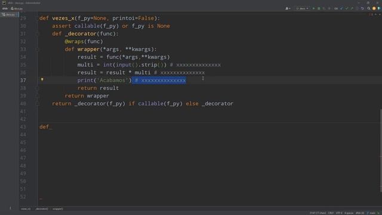This screenshot has height=215, width=382.
Task: Click 'def' keyword on line 43
Action: 44,127
